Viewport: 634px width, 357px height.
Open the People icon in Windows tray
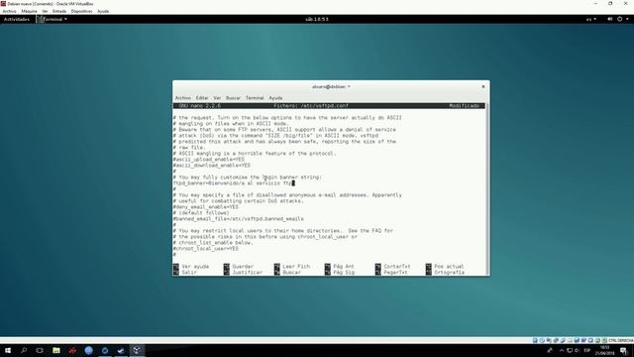550,350
